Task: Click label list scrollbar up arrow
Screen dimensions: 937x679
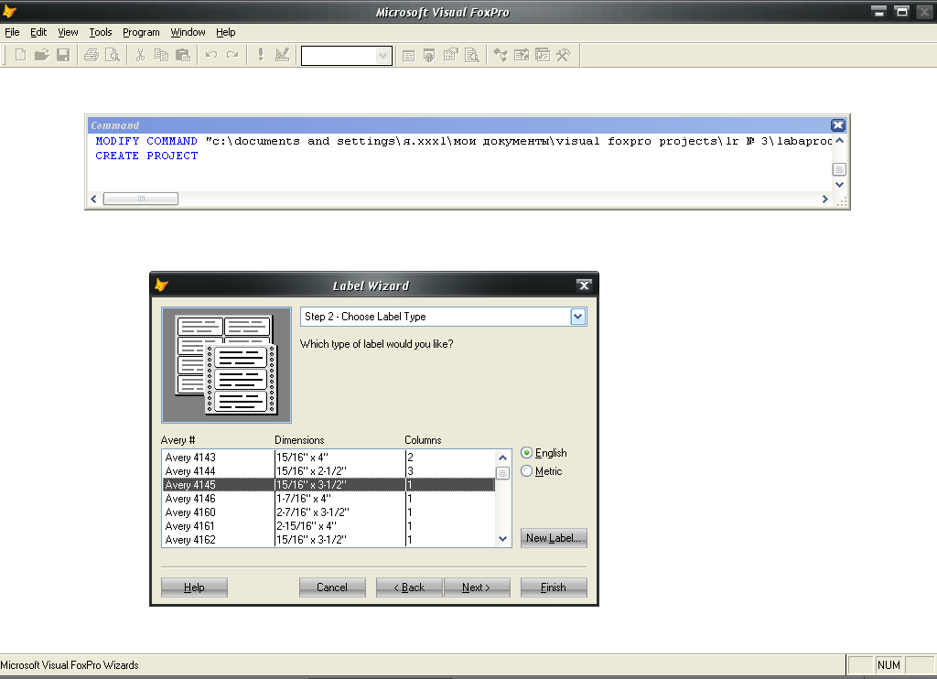Action: coord(502,458)
